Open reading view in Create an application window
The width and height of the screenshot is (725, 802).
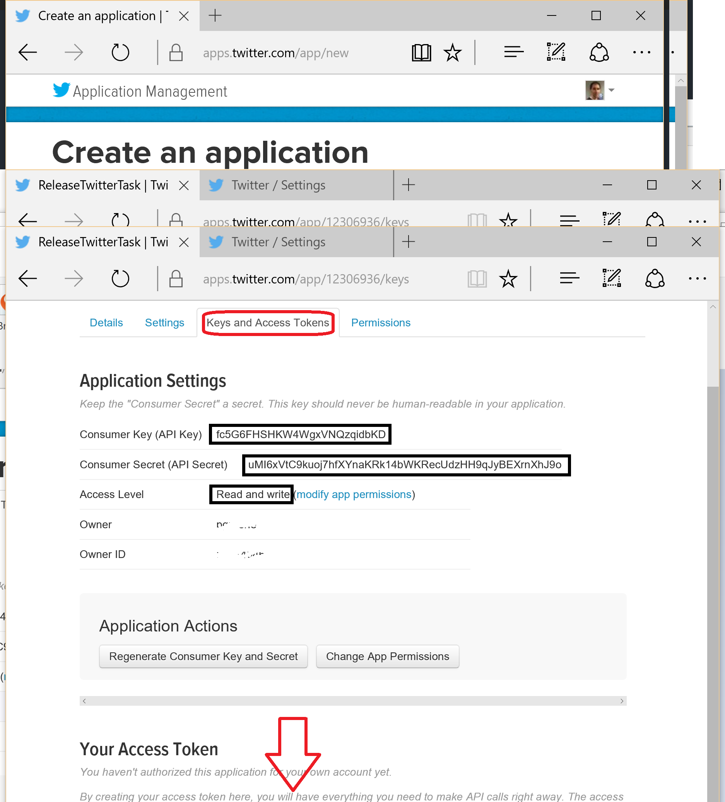coord(421,53)
